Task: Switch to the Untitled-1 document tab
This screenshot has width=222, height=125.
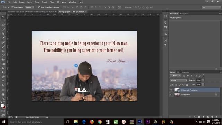Action: pyautogui.click(x=31, y=12)
